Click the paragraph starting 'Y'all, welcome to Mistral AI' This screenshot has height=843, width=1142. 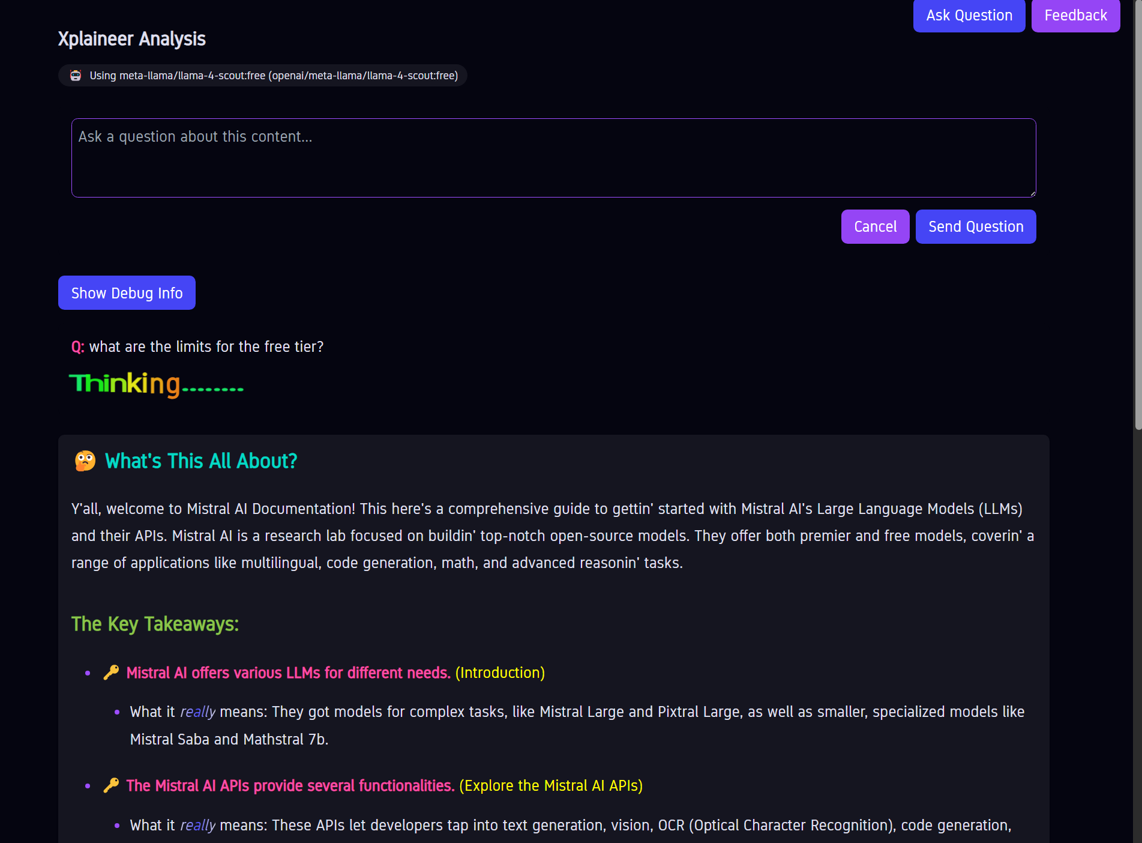[553, 536]
